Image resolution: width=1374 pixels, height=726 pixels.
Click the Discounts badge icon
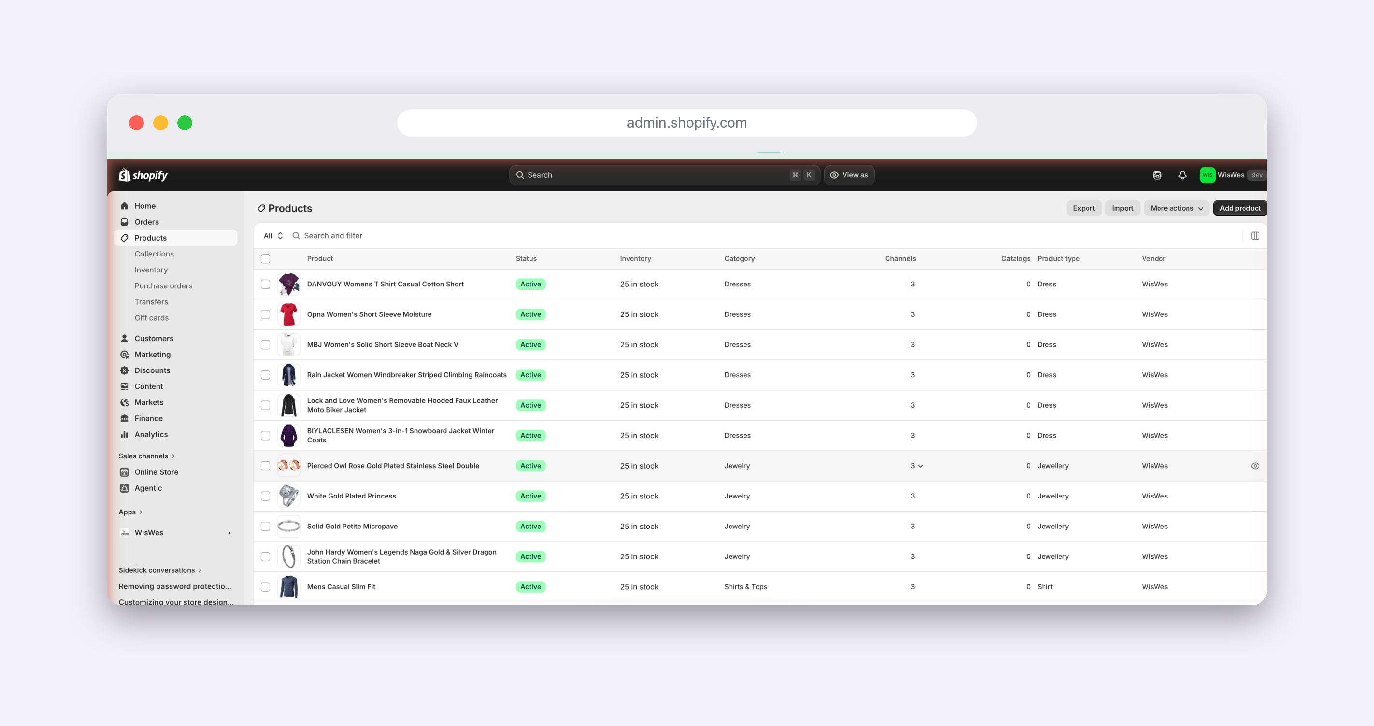[x=124, y=370]
